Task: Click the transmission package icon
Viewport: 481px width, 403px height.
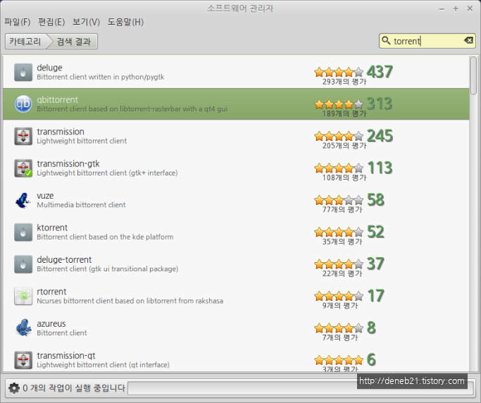Action: click(x=23, y=136)
